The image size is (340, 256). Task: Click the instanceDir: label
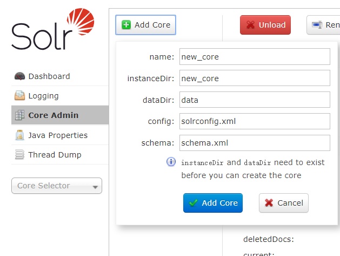tap(151, 78)
